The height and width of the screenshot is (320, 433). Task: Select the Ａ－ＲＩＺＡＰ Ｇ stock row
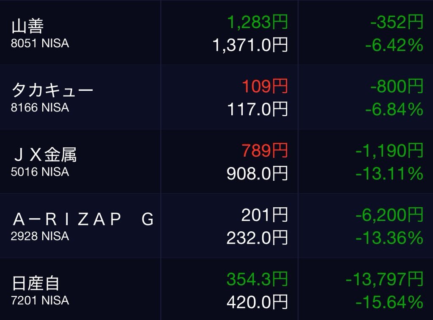tap(216, 225)
